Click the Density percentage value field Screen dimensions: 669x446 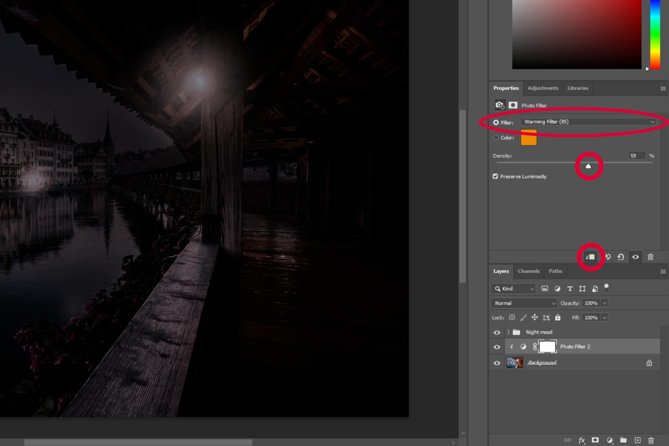637,156
